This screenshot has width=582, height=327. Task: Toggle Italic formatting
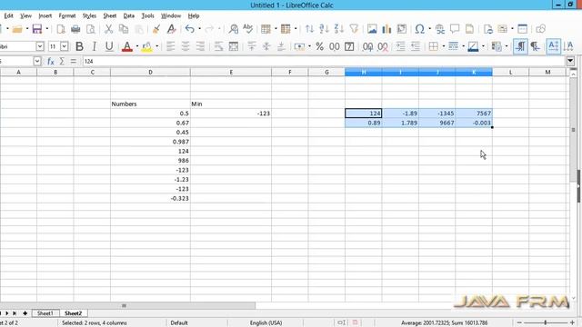[94, 46]
